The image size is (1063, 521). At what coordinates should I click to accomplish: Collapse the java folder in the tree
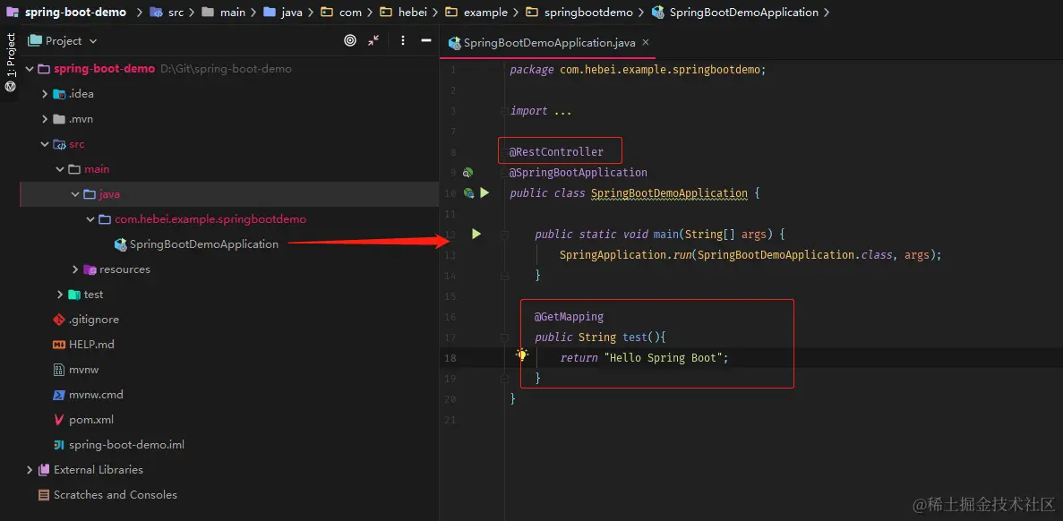(74, 194)
